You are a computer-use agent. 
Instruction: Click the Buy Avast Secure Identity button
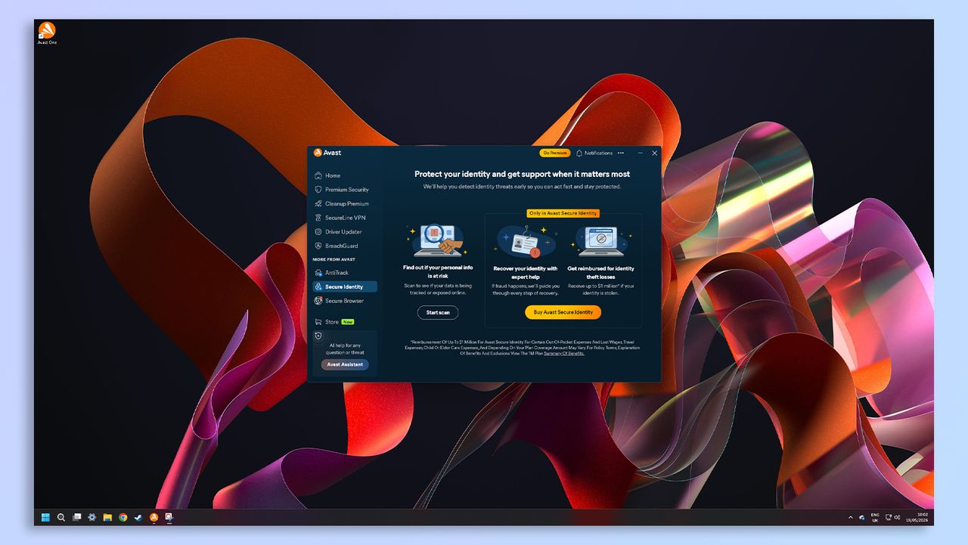563,312
